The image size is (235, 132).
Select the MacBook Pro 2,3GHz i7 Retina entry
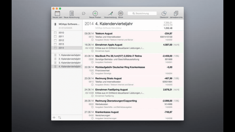coord(119,56)
